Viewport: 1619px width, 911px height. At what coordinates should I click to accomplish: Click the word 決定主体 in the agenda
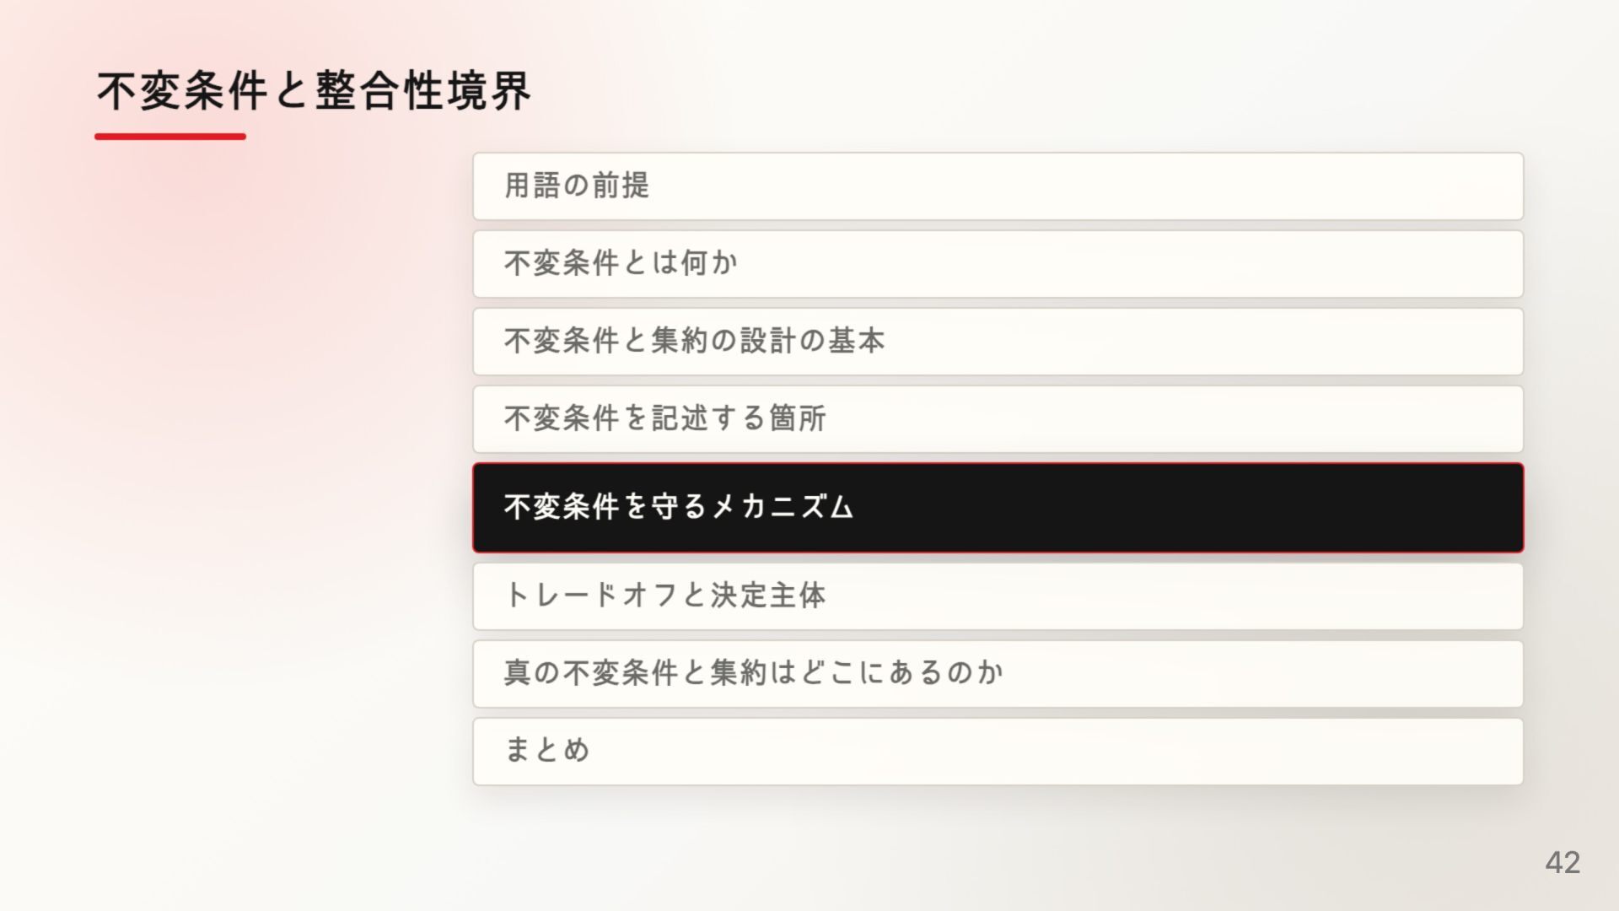[768, 596]
